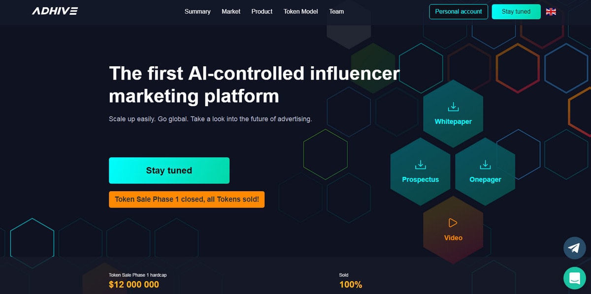This screenshot has height=294, width=591.
Task: Download the Onepager hexagon
Action: click(485, 172)
